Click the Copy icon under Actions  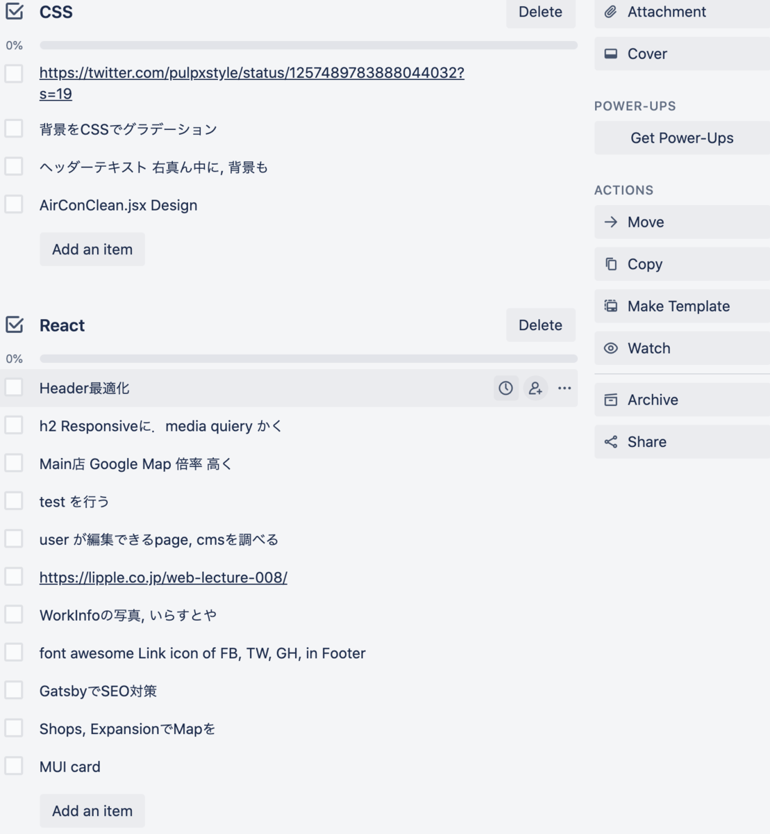610,264
